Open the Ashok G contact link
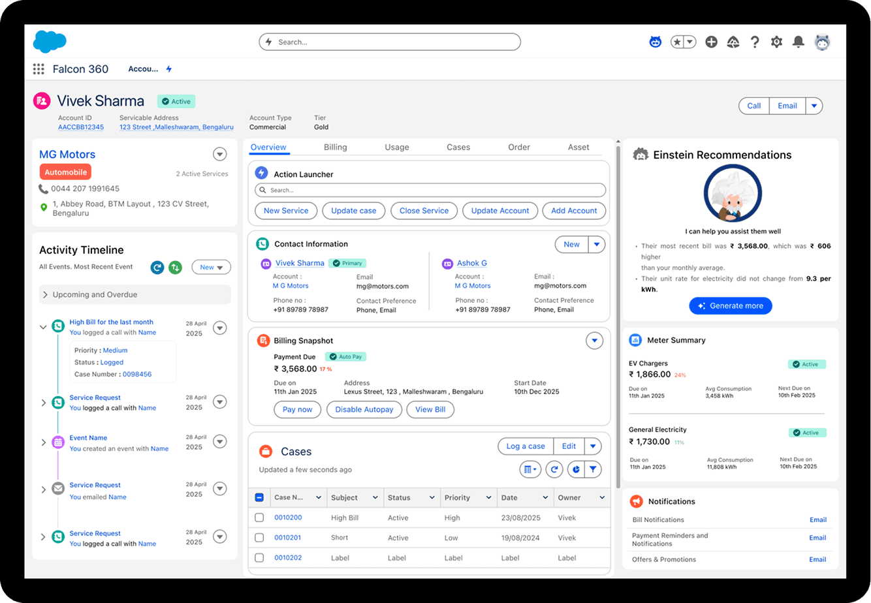This screenshot has height=603, width=871. 472,263
